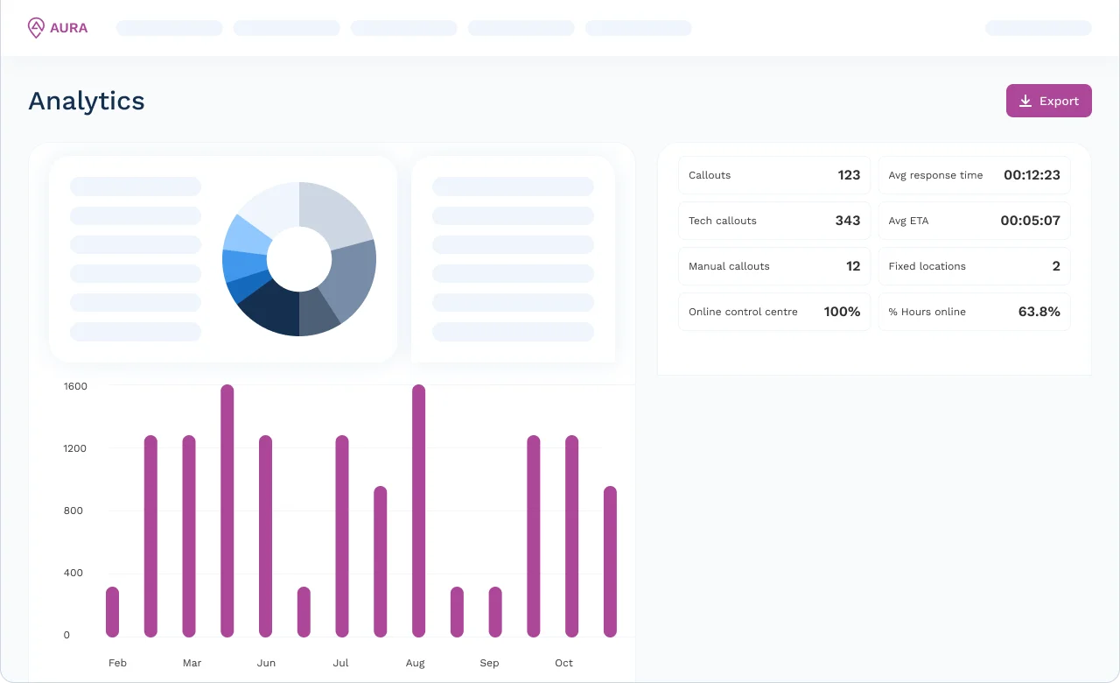Select the Callouts stat card

773,175
